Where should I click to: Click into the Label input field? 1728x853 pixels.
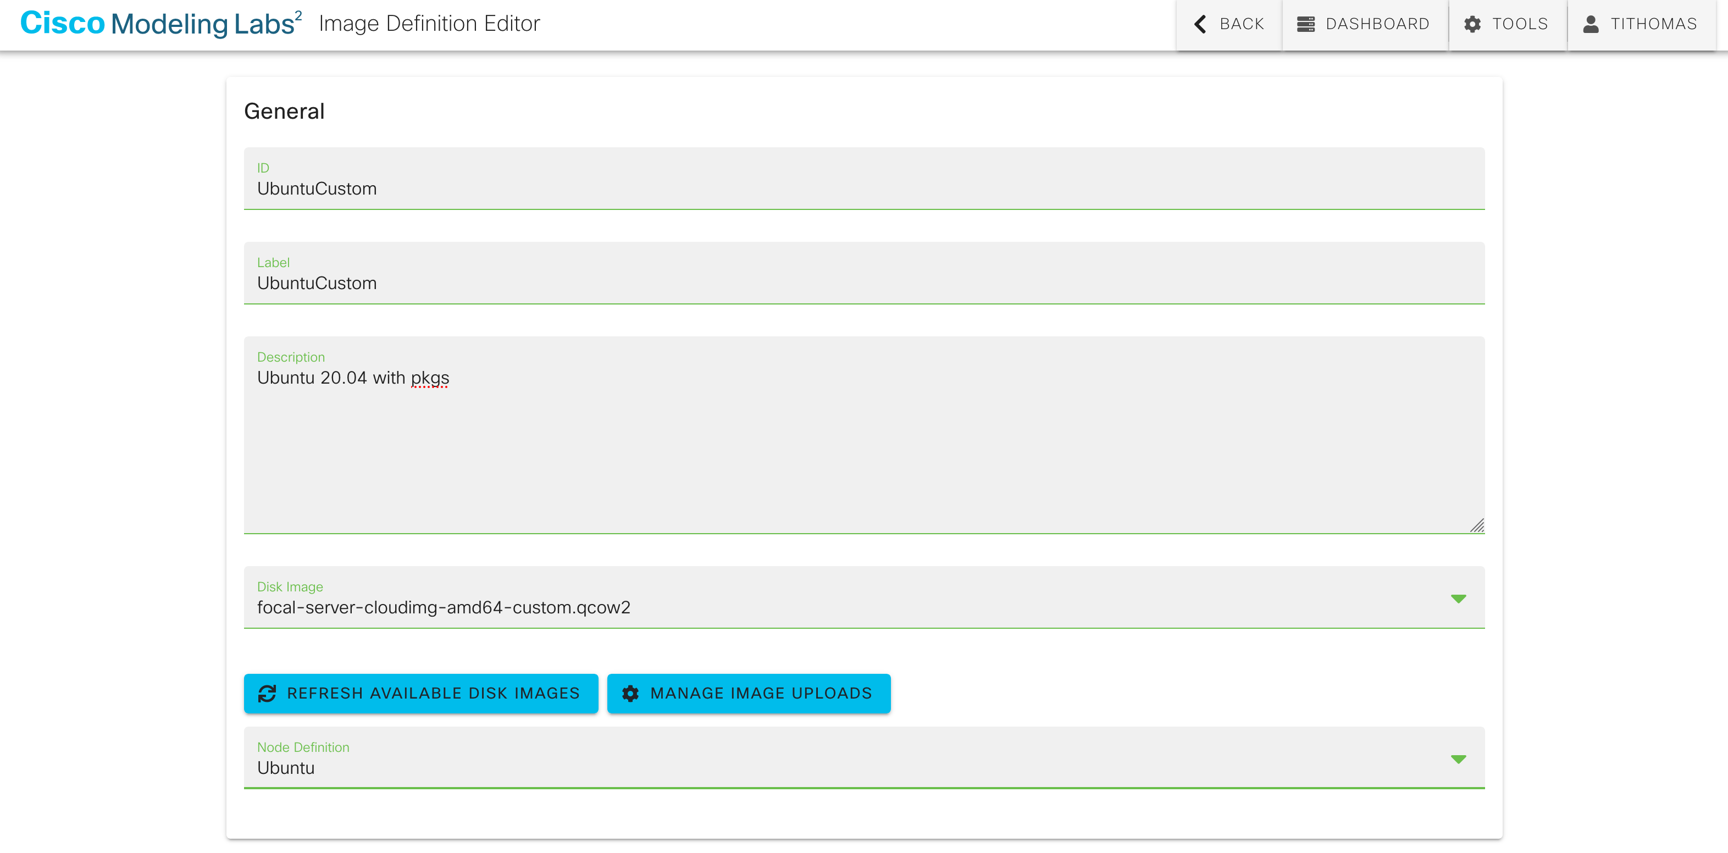(863, 283)
